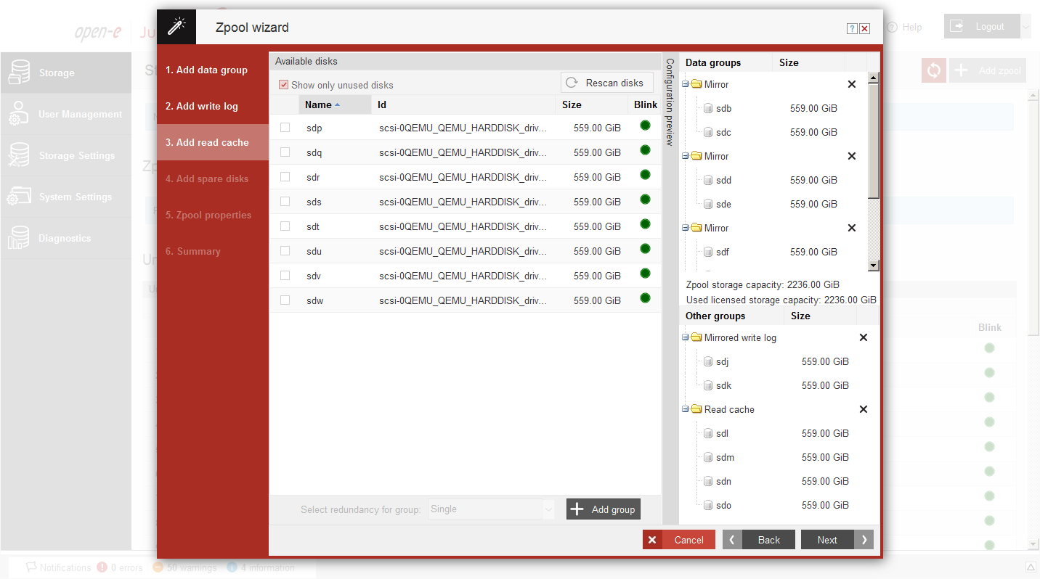
Task: Click the Rescan disks button
Action: 606,83
